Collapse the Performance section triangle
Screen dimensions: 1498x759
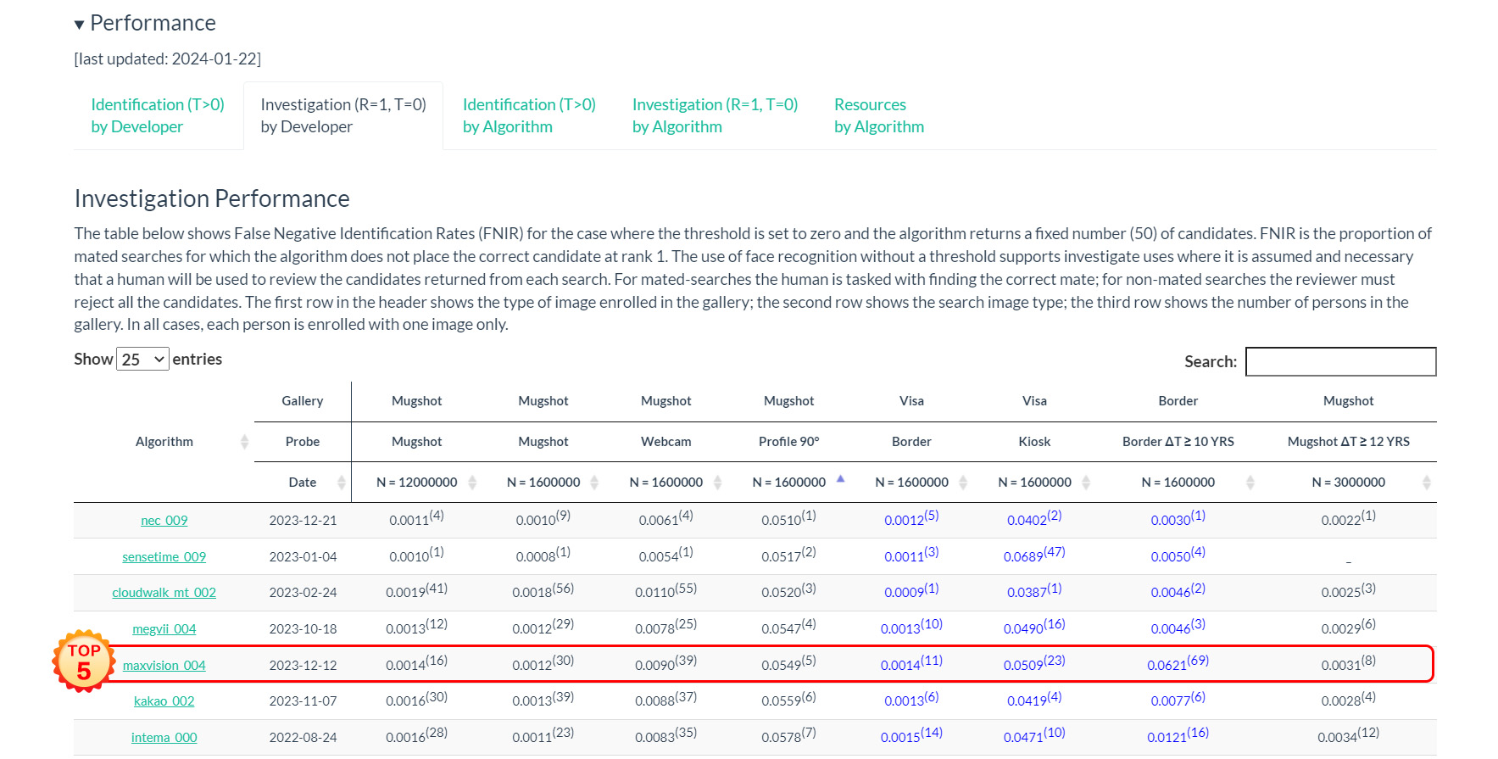[79, 25]
